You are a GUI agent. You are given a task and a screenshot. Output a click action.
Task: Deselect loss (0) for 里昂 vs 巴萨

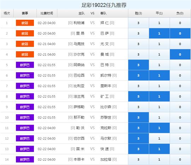[180, 33]
